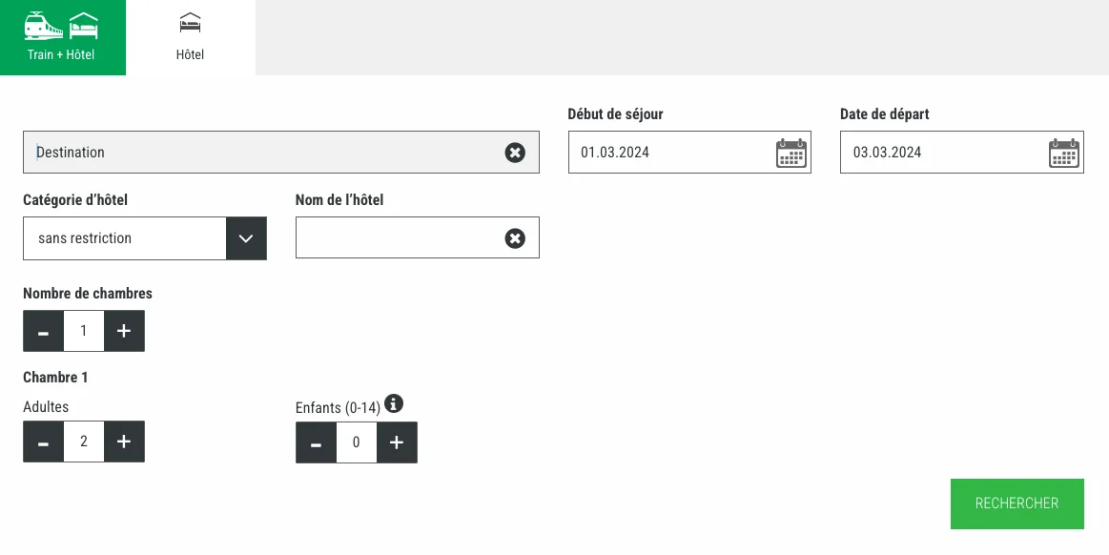The height and width of the screenshot is (555, 1109).
Task: Decrease Nombre de chambres
Action: pos(43,331)
